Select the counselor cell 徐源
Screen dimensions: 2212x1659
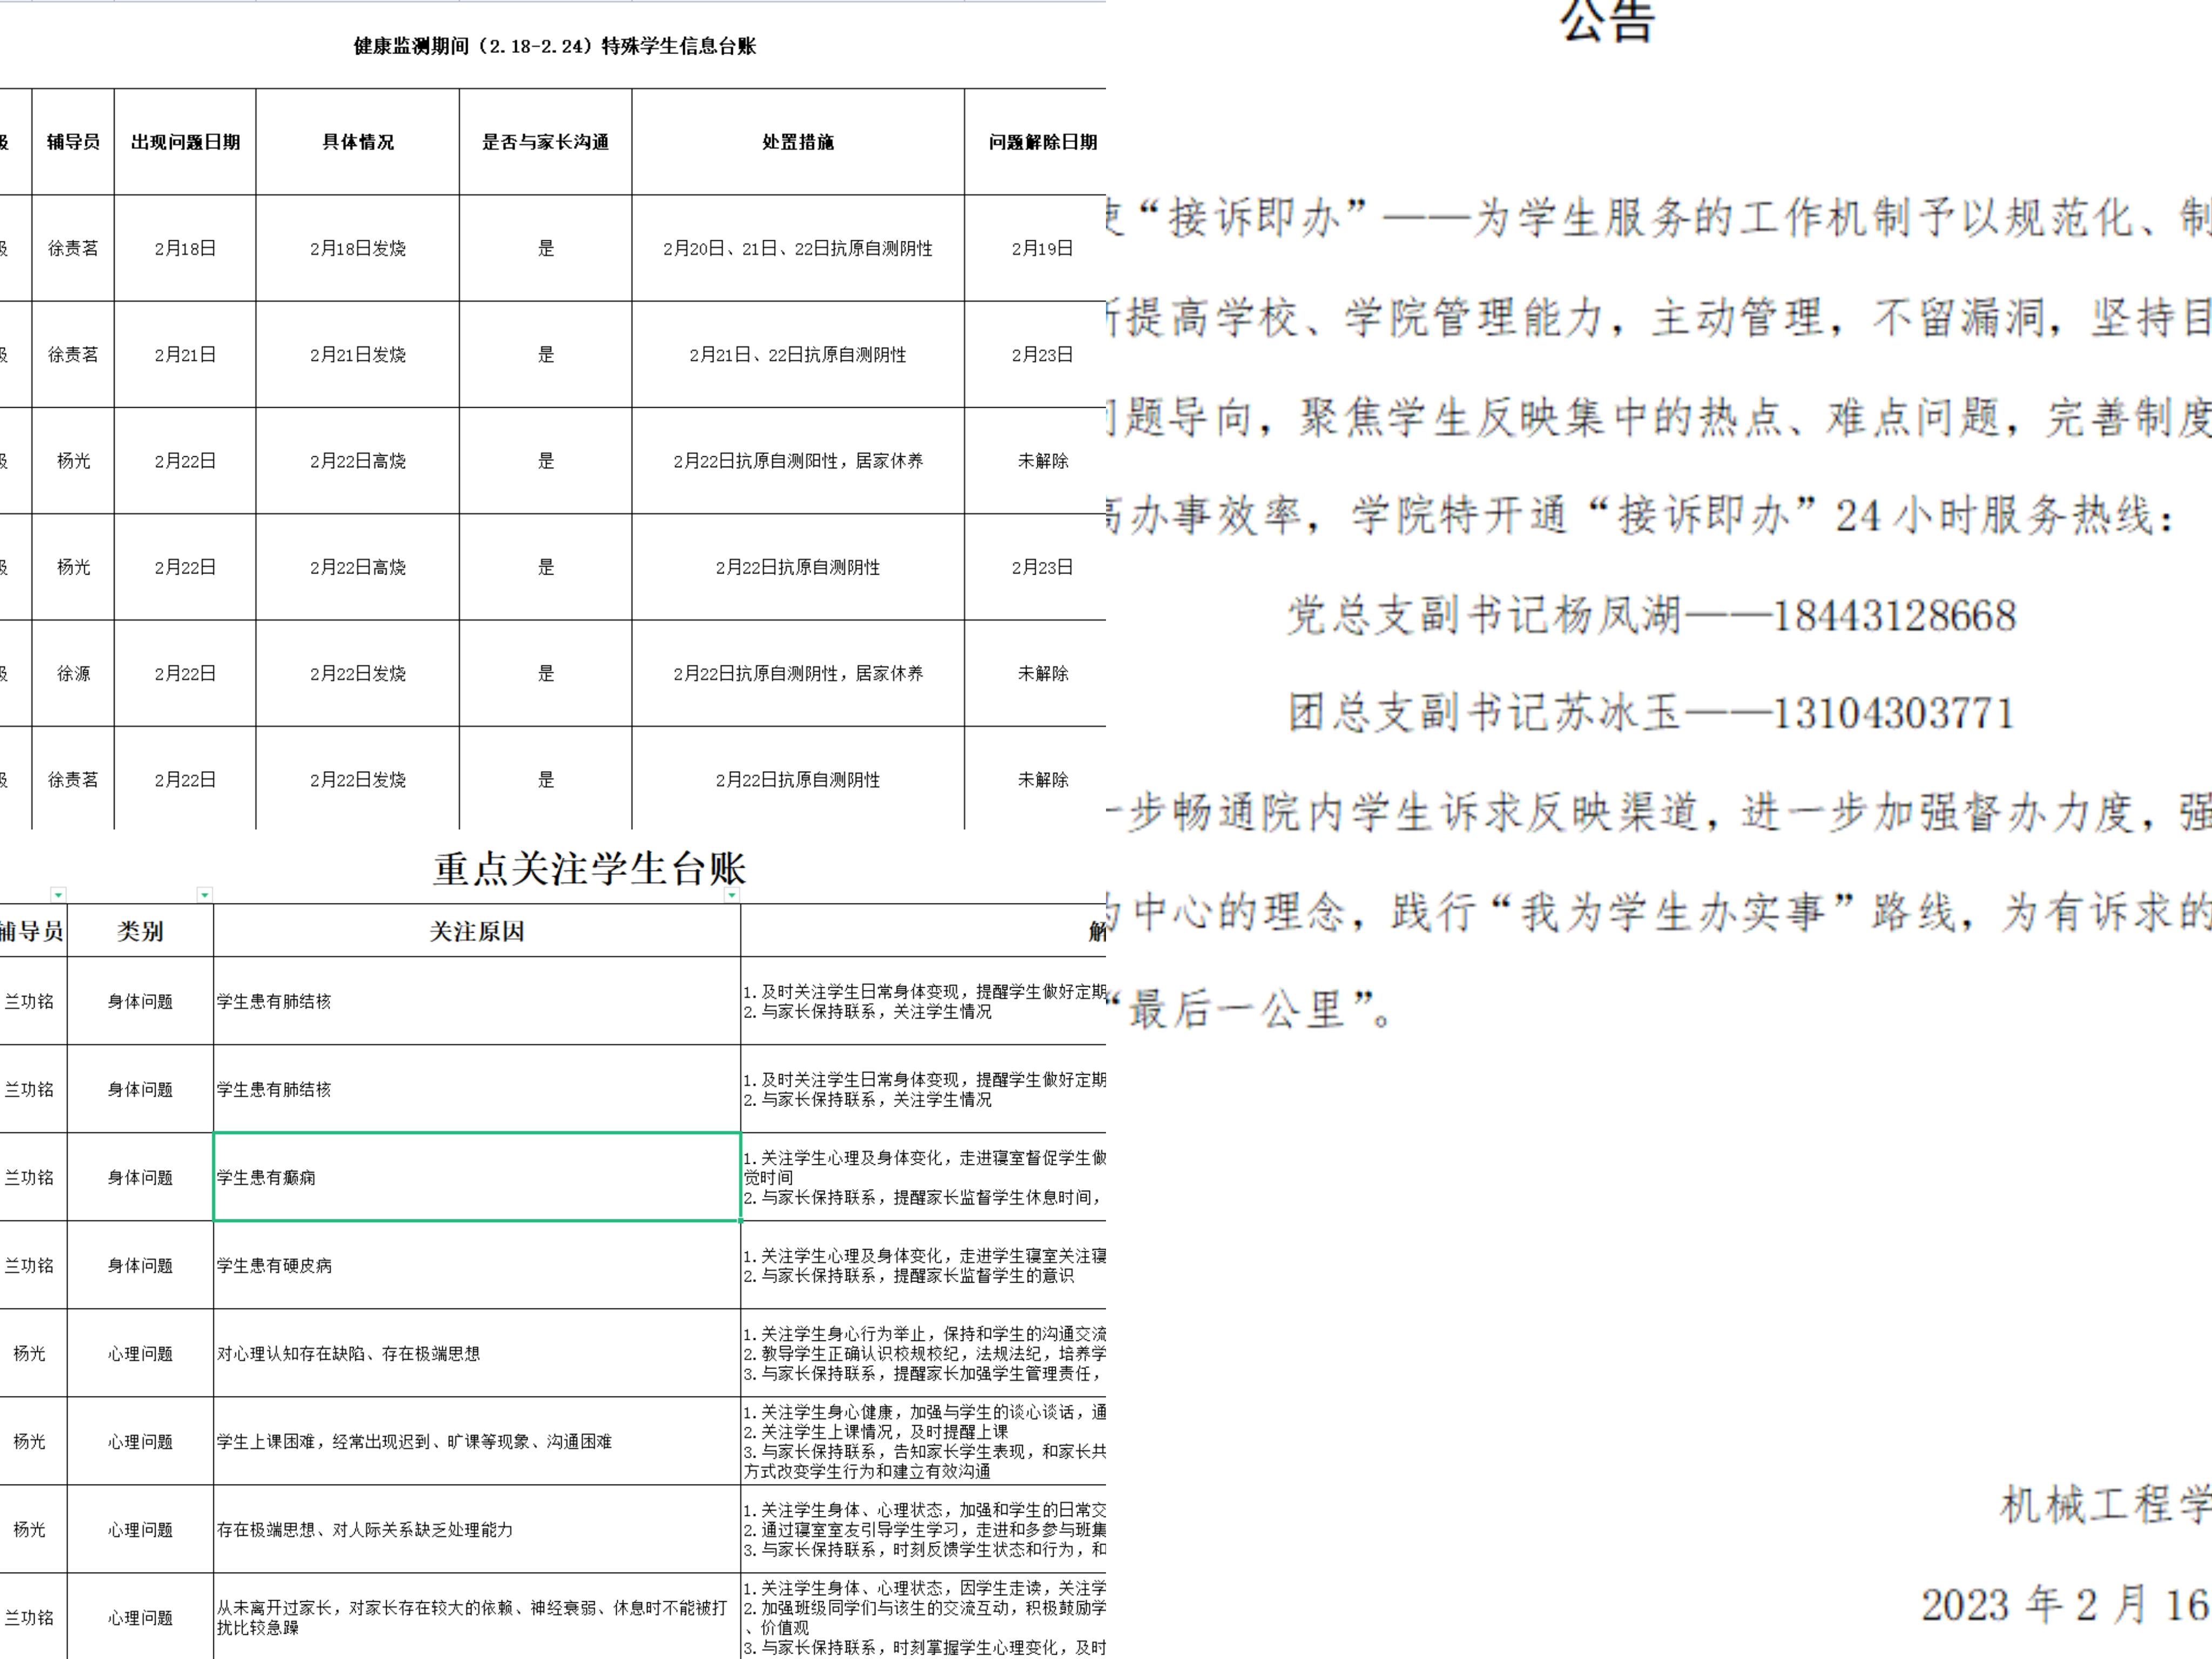pyautogui.click(x=73, y=673)
